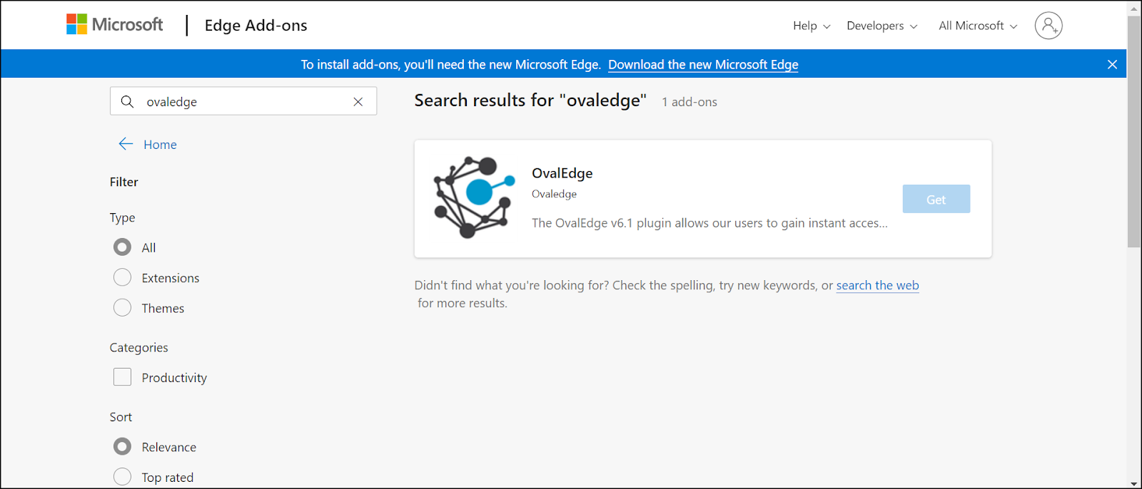The width and height of the screenshot is (1142, 489).
Task: Expand the Help dropdown menu
Action: click(x=812, y=26)
